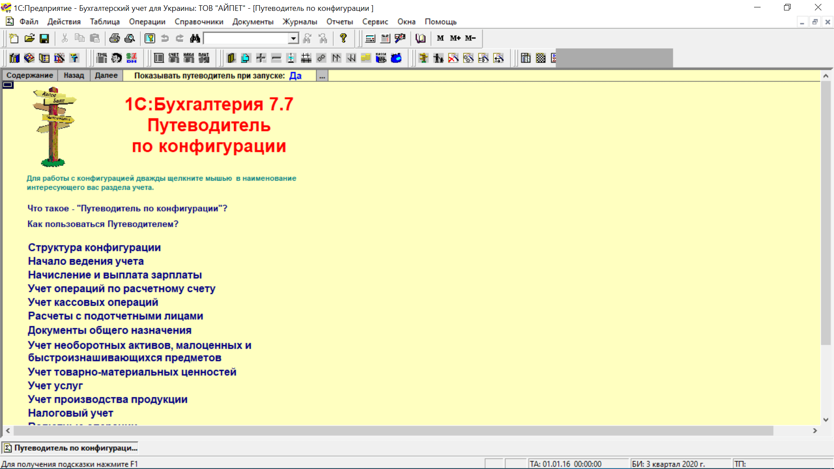Viewport: 834px width, 469px height.
Task: Open 'Как пользоваться Путеводителем?' link
Action: 103,224
